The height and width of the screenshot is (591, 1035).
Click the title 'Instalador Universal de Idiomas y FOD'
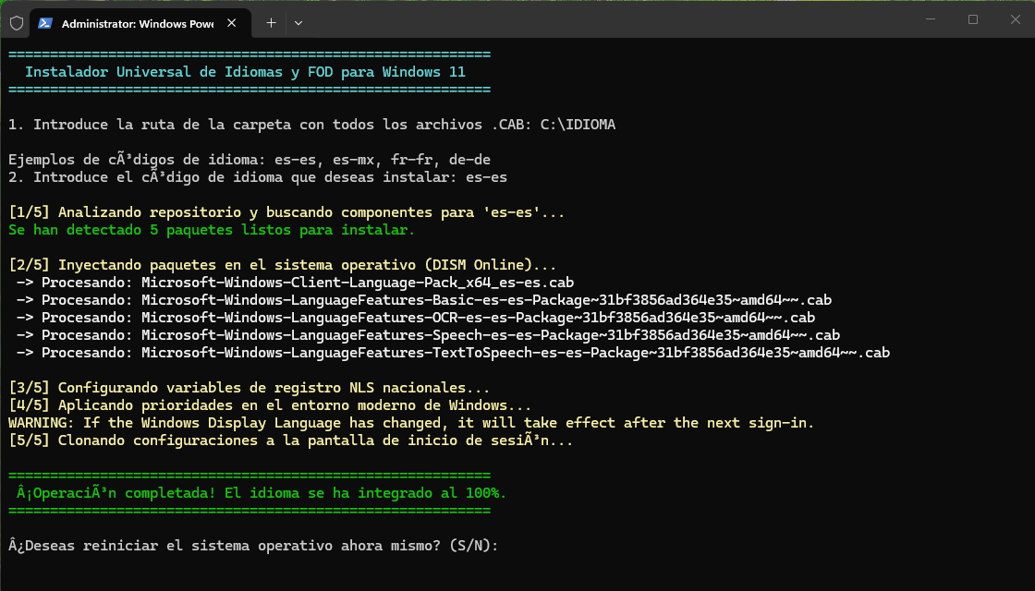pos(245,72)
